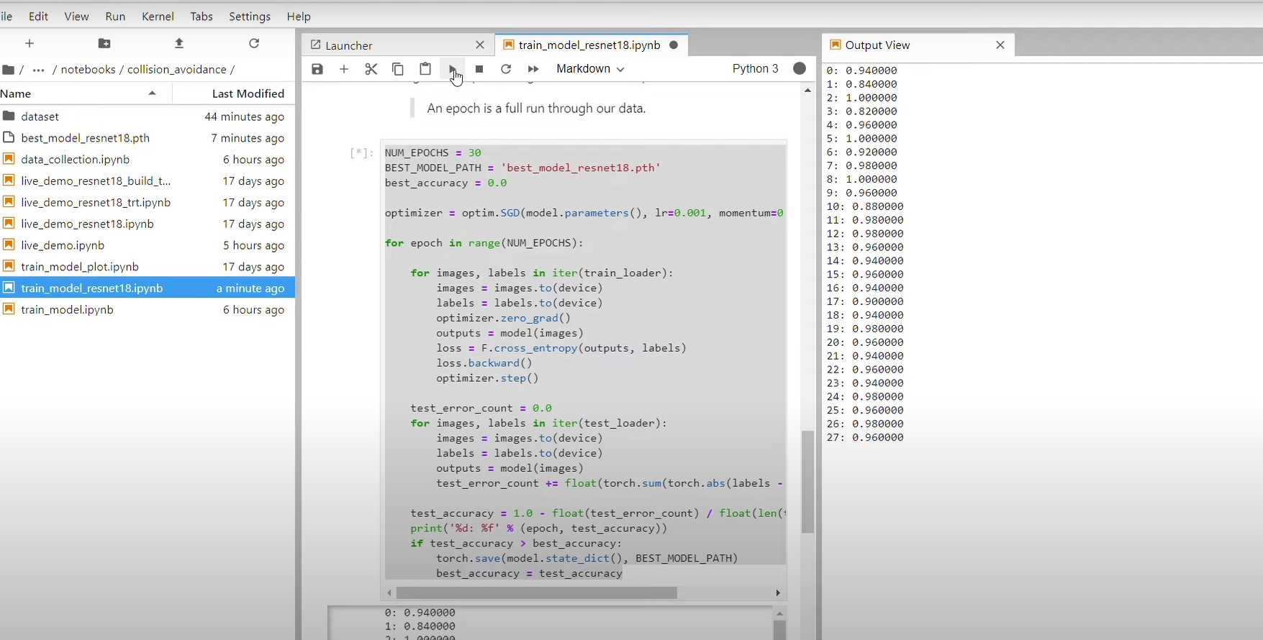Restart the kernel using the refresh arrow

point(506,69)
